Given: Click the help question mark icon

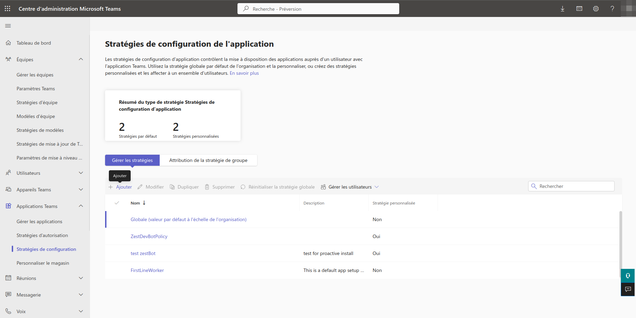Looking at the screenshot, I should [612, 9].
